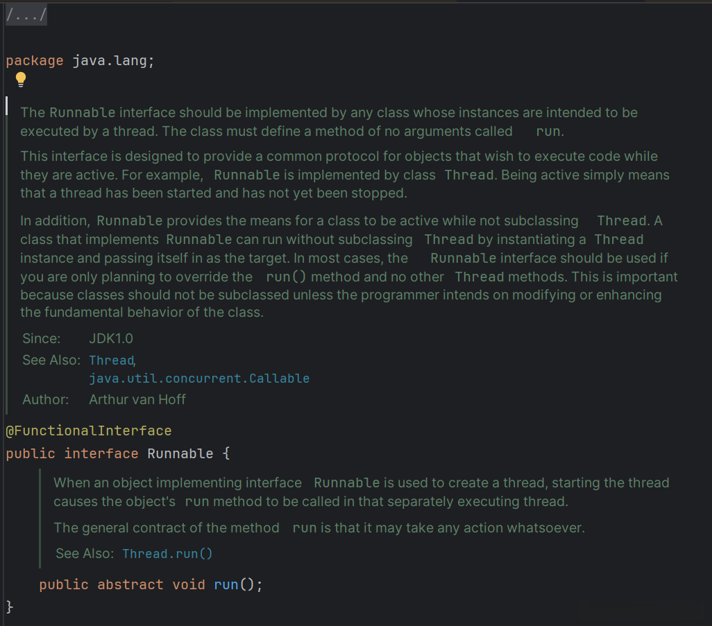Image resolution: width=712 pixels, height=626 pixels.
Task: Follow the java.util.concurrent.Callable link
Action: (x=199, y=379)
